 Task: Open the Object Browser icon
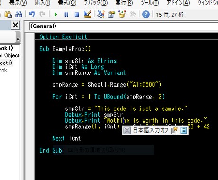pyautogui.click(x=122, y=14)
